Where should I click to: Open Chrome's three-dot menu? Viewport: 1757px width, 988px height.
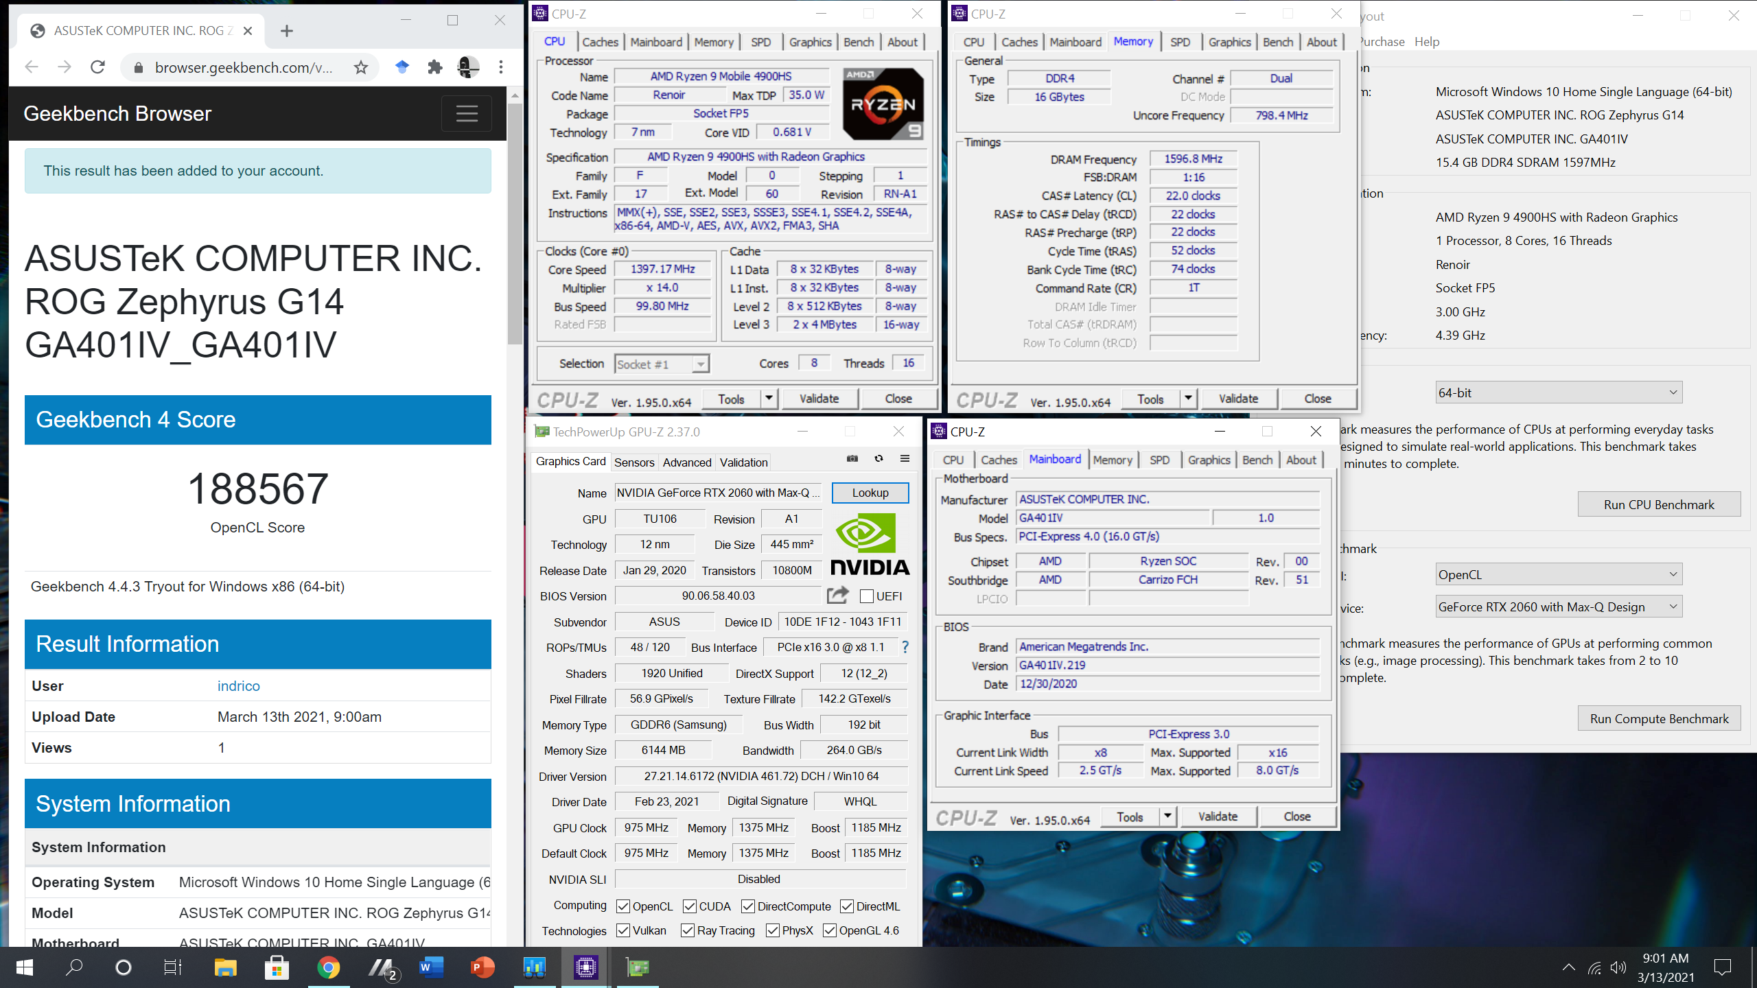pos(501,67)
